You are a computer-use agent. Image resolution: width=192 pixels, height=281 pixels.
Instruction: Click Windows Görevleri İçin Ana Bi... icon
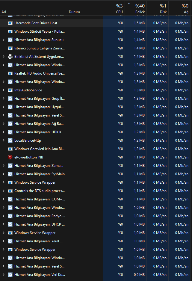[10, 149]
